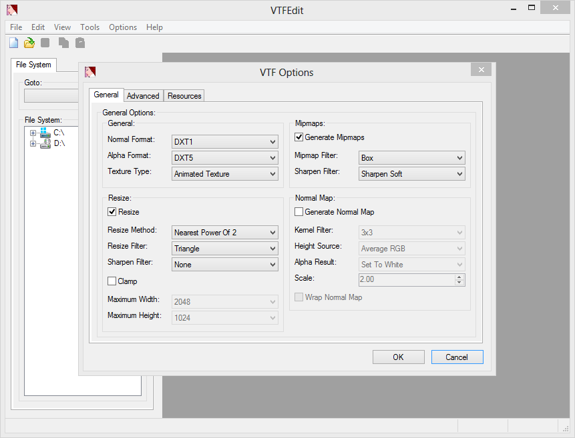Decrease the Scale value with down arrow
The width and height of the screenshot is (575, 438).
(459, 283)
